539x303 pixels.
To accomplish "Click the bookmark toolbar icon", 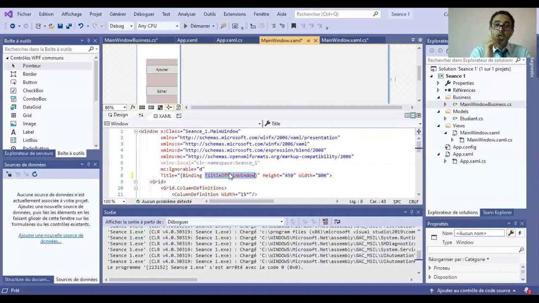I will pos(294,26).
